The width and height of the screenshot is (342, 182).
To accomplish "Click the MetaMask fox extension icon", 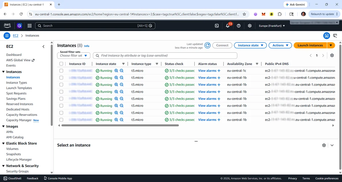I will [x=264, y=14].
